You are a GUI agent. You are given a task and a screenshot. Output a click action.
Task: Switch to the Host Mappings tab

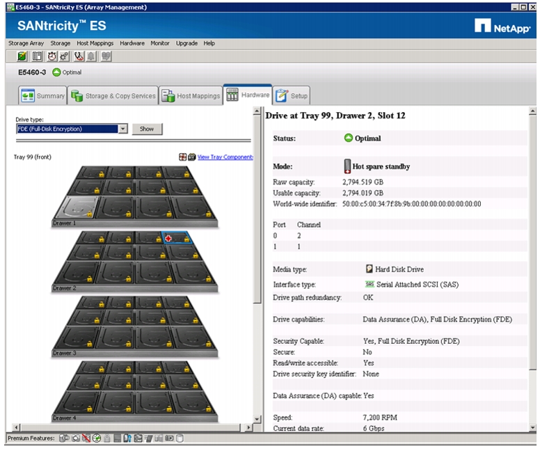tap(191, 96)
